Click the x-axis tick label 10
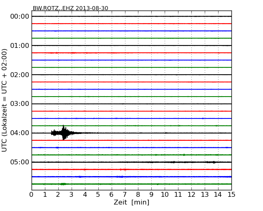The height and width of the screenshot is (211, 263). click(165, 195)
